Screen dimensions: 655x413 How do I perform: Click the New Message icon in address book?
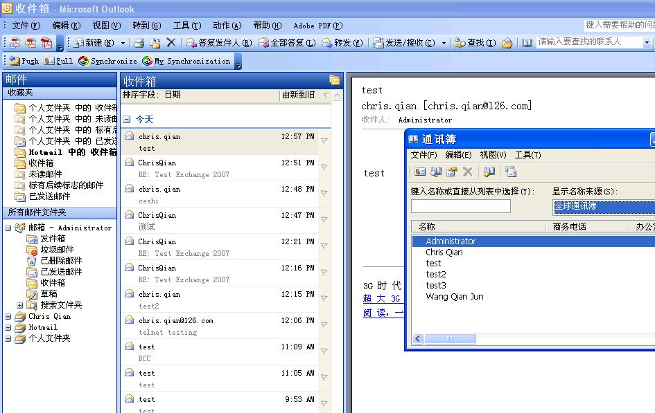(511, 172)
